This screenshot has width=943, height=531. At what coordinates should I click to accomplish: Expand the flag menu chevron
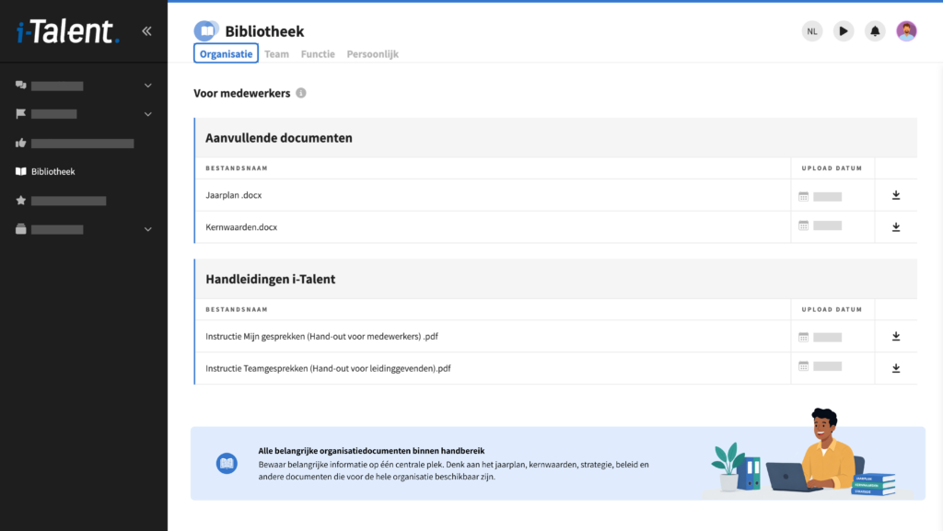point(148,113)
